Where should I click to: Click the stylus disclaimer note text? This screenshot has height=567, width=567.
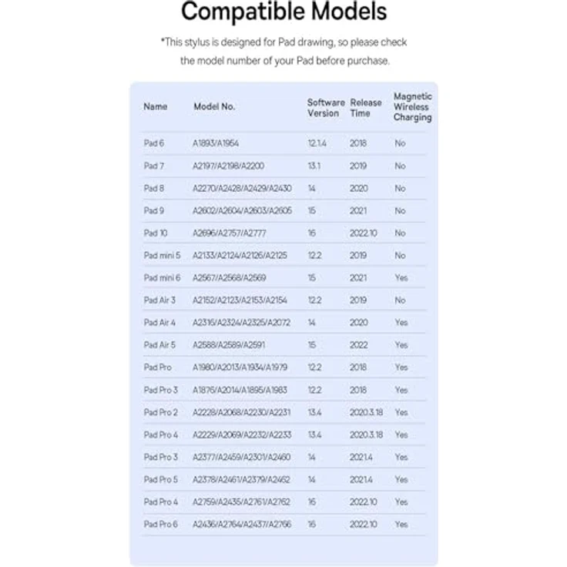pos(283,51)
